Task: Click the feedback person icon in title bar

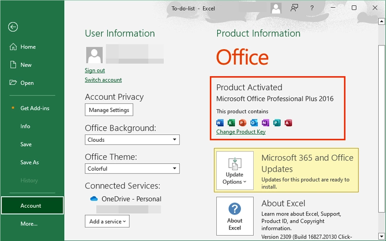Action: (294, 8)
